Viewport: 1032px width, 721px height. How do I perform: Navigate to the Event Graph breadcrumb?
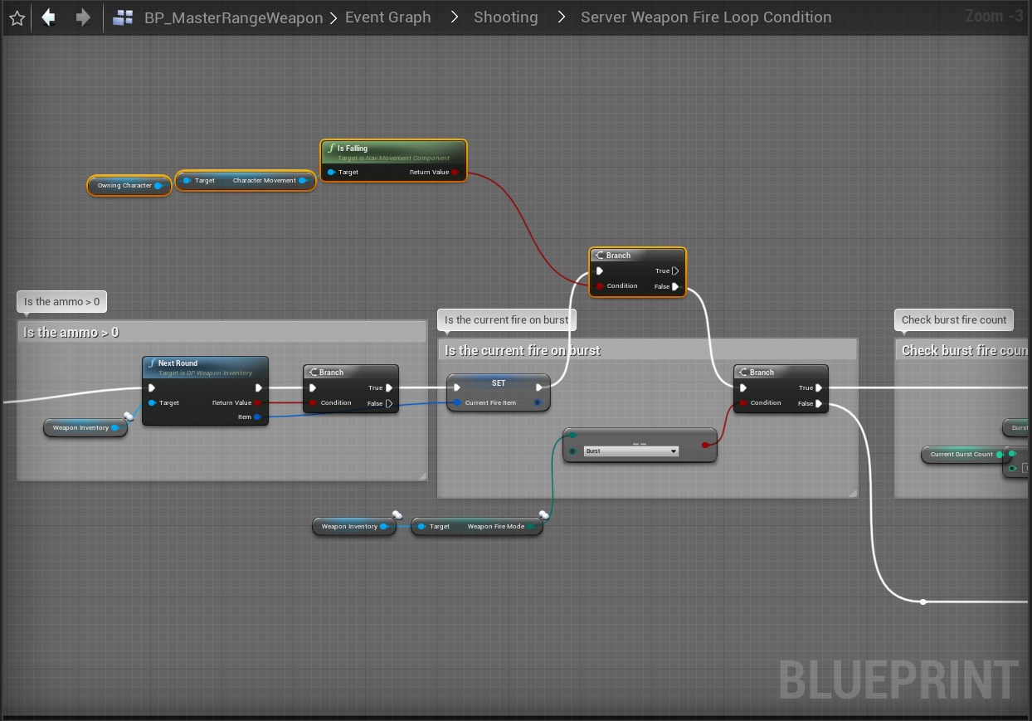point(388,17)
